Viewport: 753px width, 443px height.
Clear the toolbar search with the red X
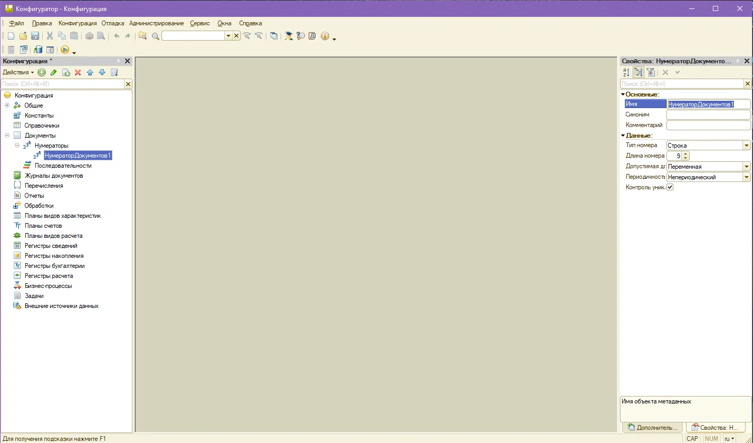pyautogui.click(x=235, y=36)
